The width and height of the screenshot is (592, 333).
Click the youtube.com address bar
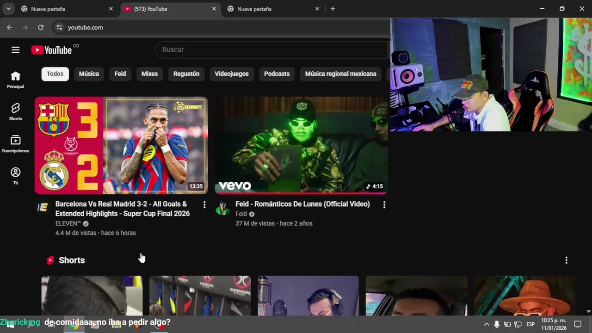(222, 27)
